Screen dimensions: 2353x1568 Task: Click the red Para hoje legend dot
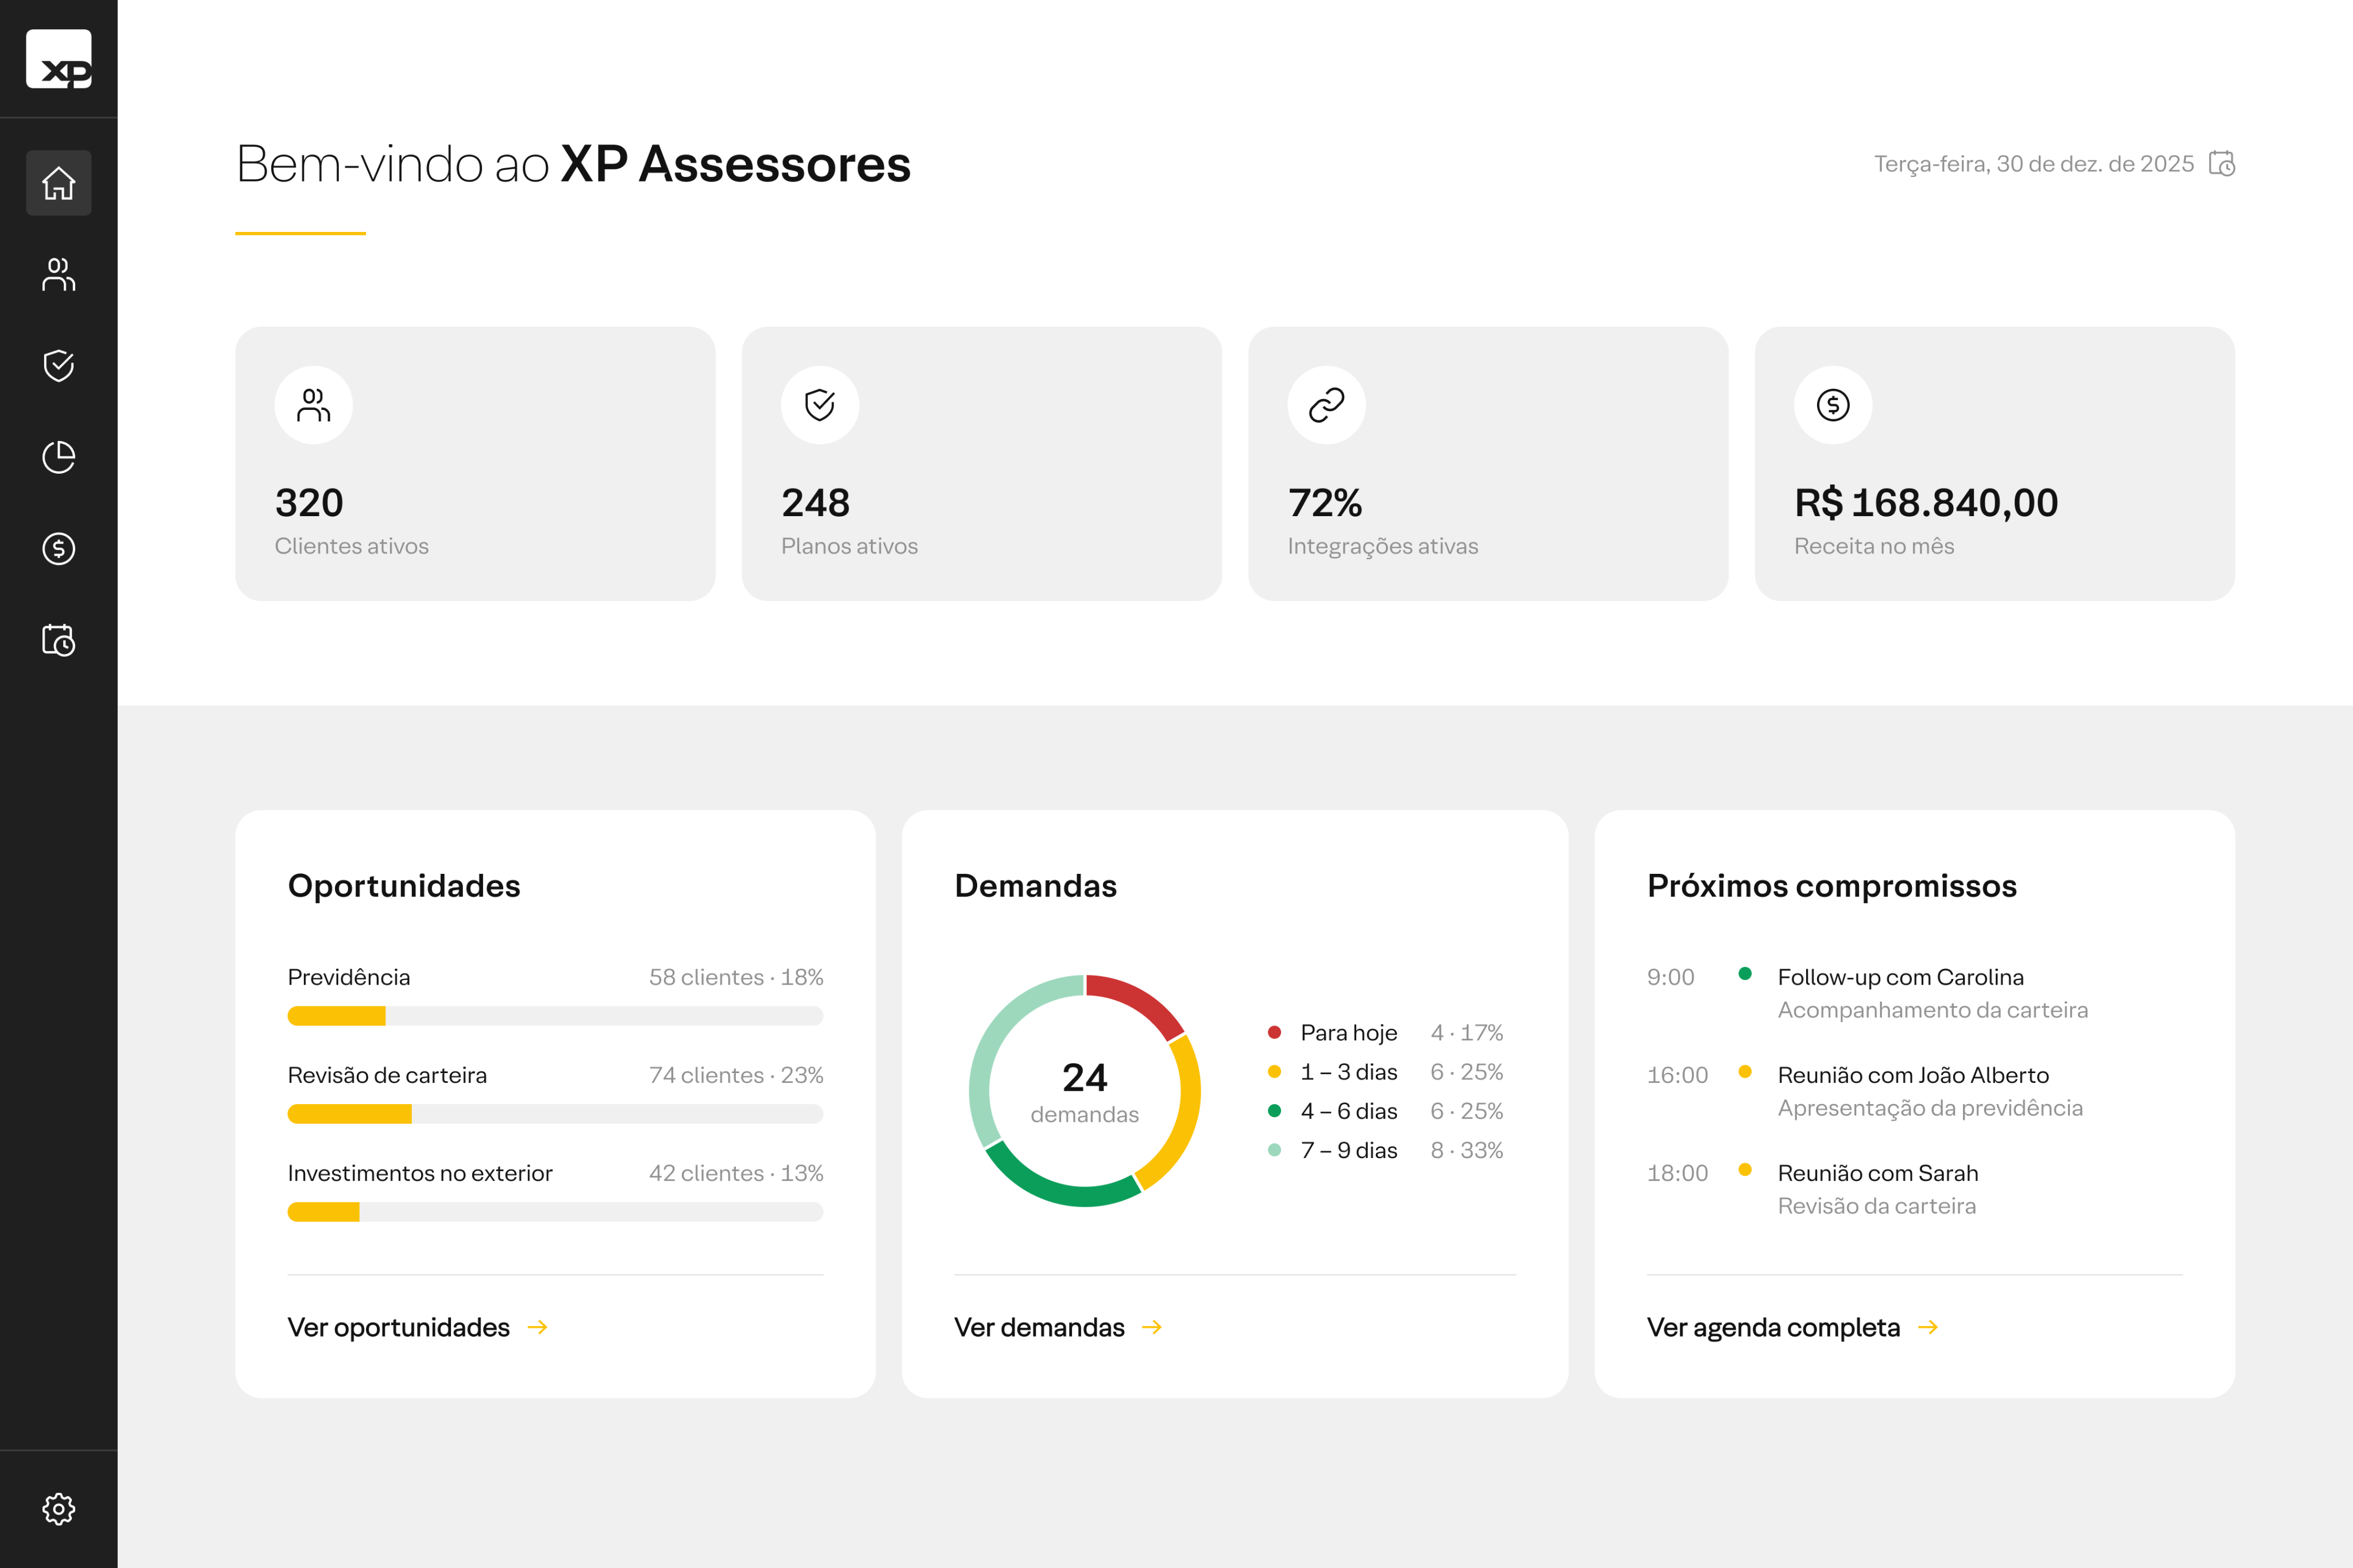pyautogui.click(x=1275, y=1032)
